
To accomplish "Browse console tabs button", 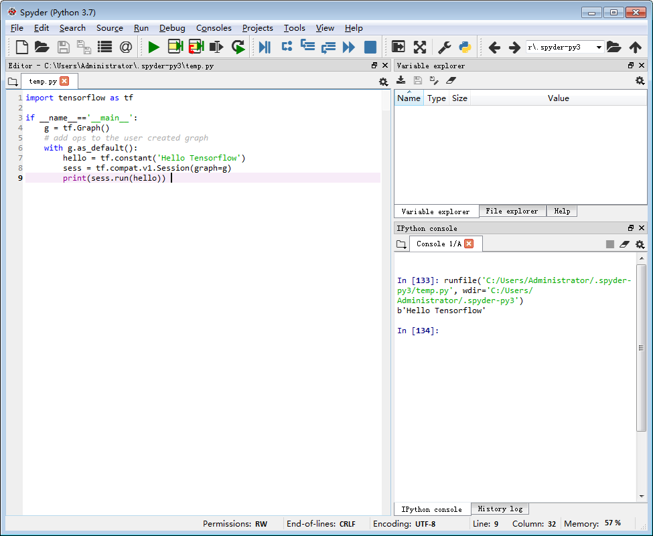I will pyautogui.click(x=401, y=244).
